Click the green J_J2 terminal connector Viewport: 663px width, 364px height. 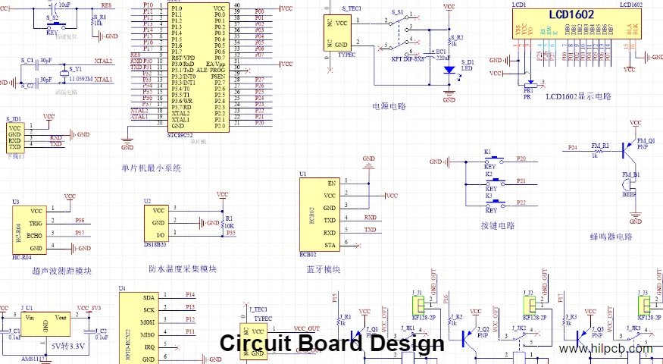(x=529, y=304)
